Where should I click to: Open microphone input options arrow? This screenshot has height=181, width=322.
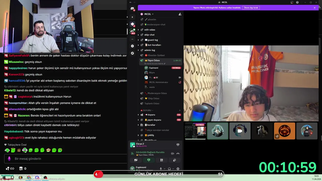(x=165, y=169)
